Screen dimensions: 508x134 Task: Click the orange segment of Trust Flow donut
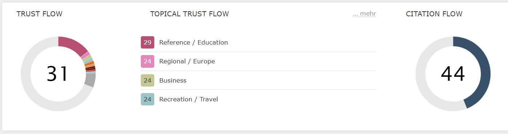click(89, 63)
